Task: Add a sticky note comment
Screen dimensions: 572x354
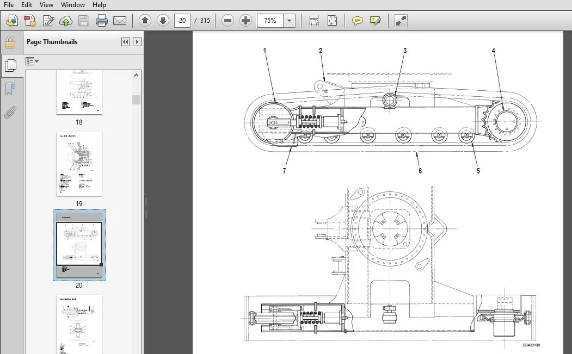Action: (358, 21)
